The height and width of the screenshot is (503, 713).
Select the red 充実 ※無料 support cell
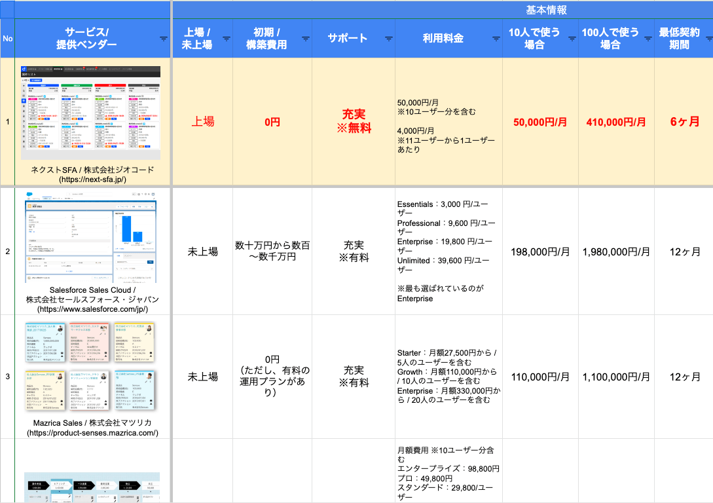click(x=354, y=122)
